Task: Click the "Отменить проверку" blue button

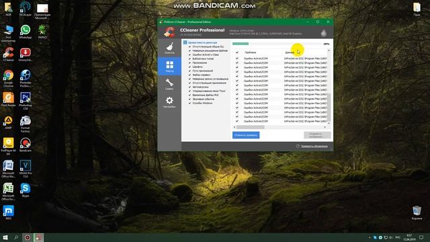Action: pos(246,135)
